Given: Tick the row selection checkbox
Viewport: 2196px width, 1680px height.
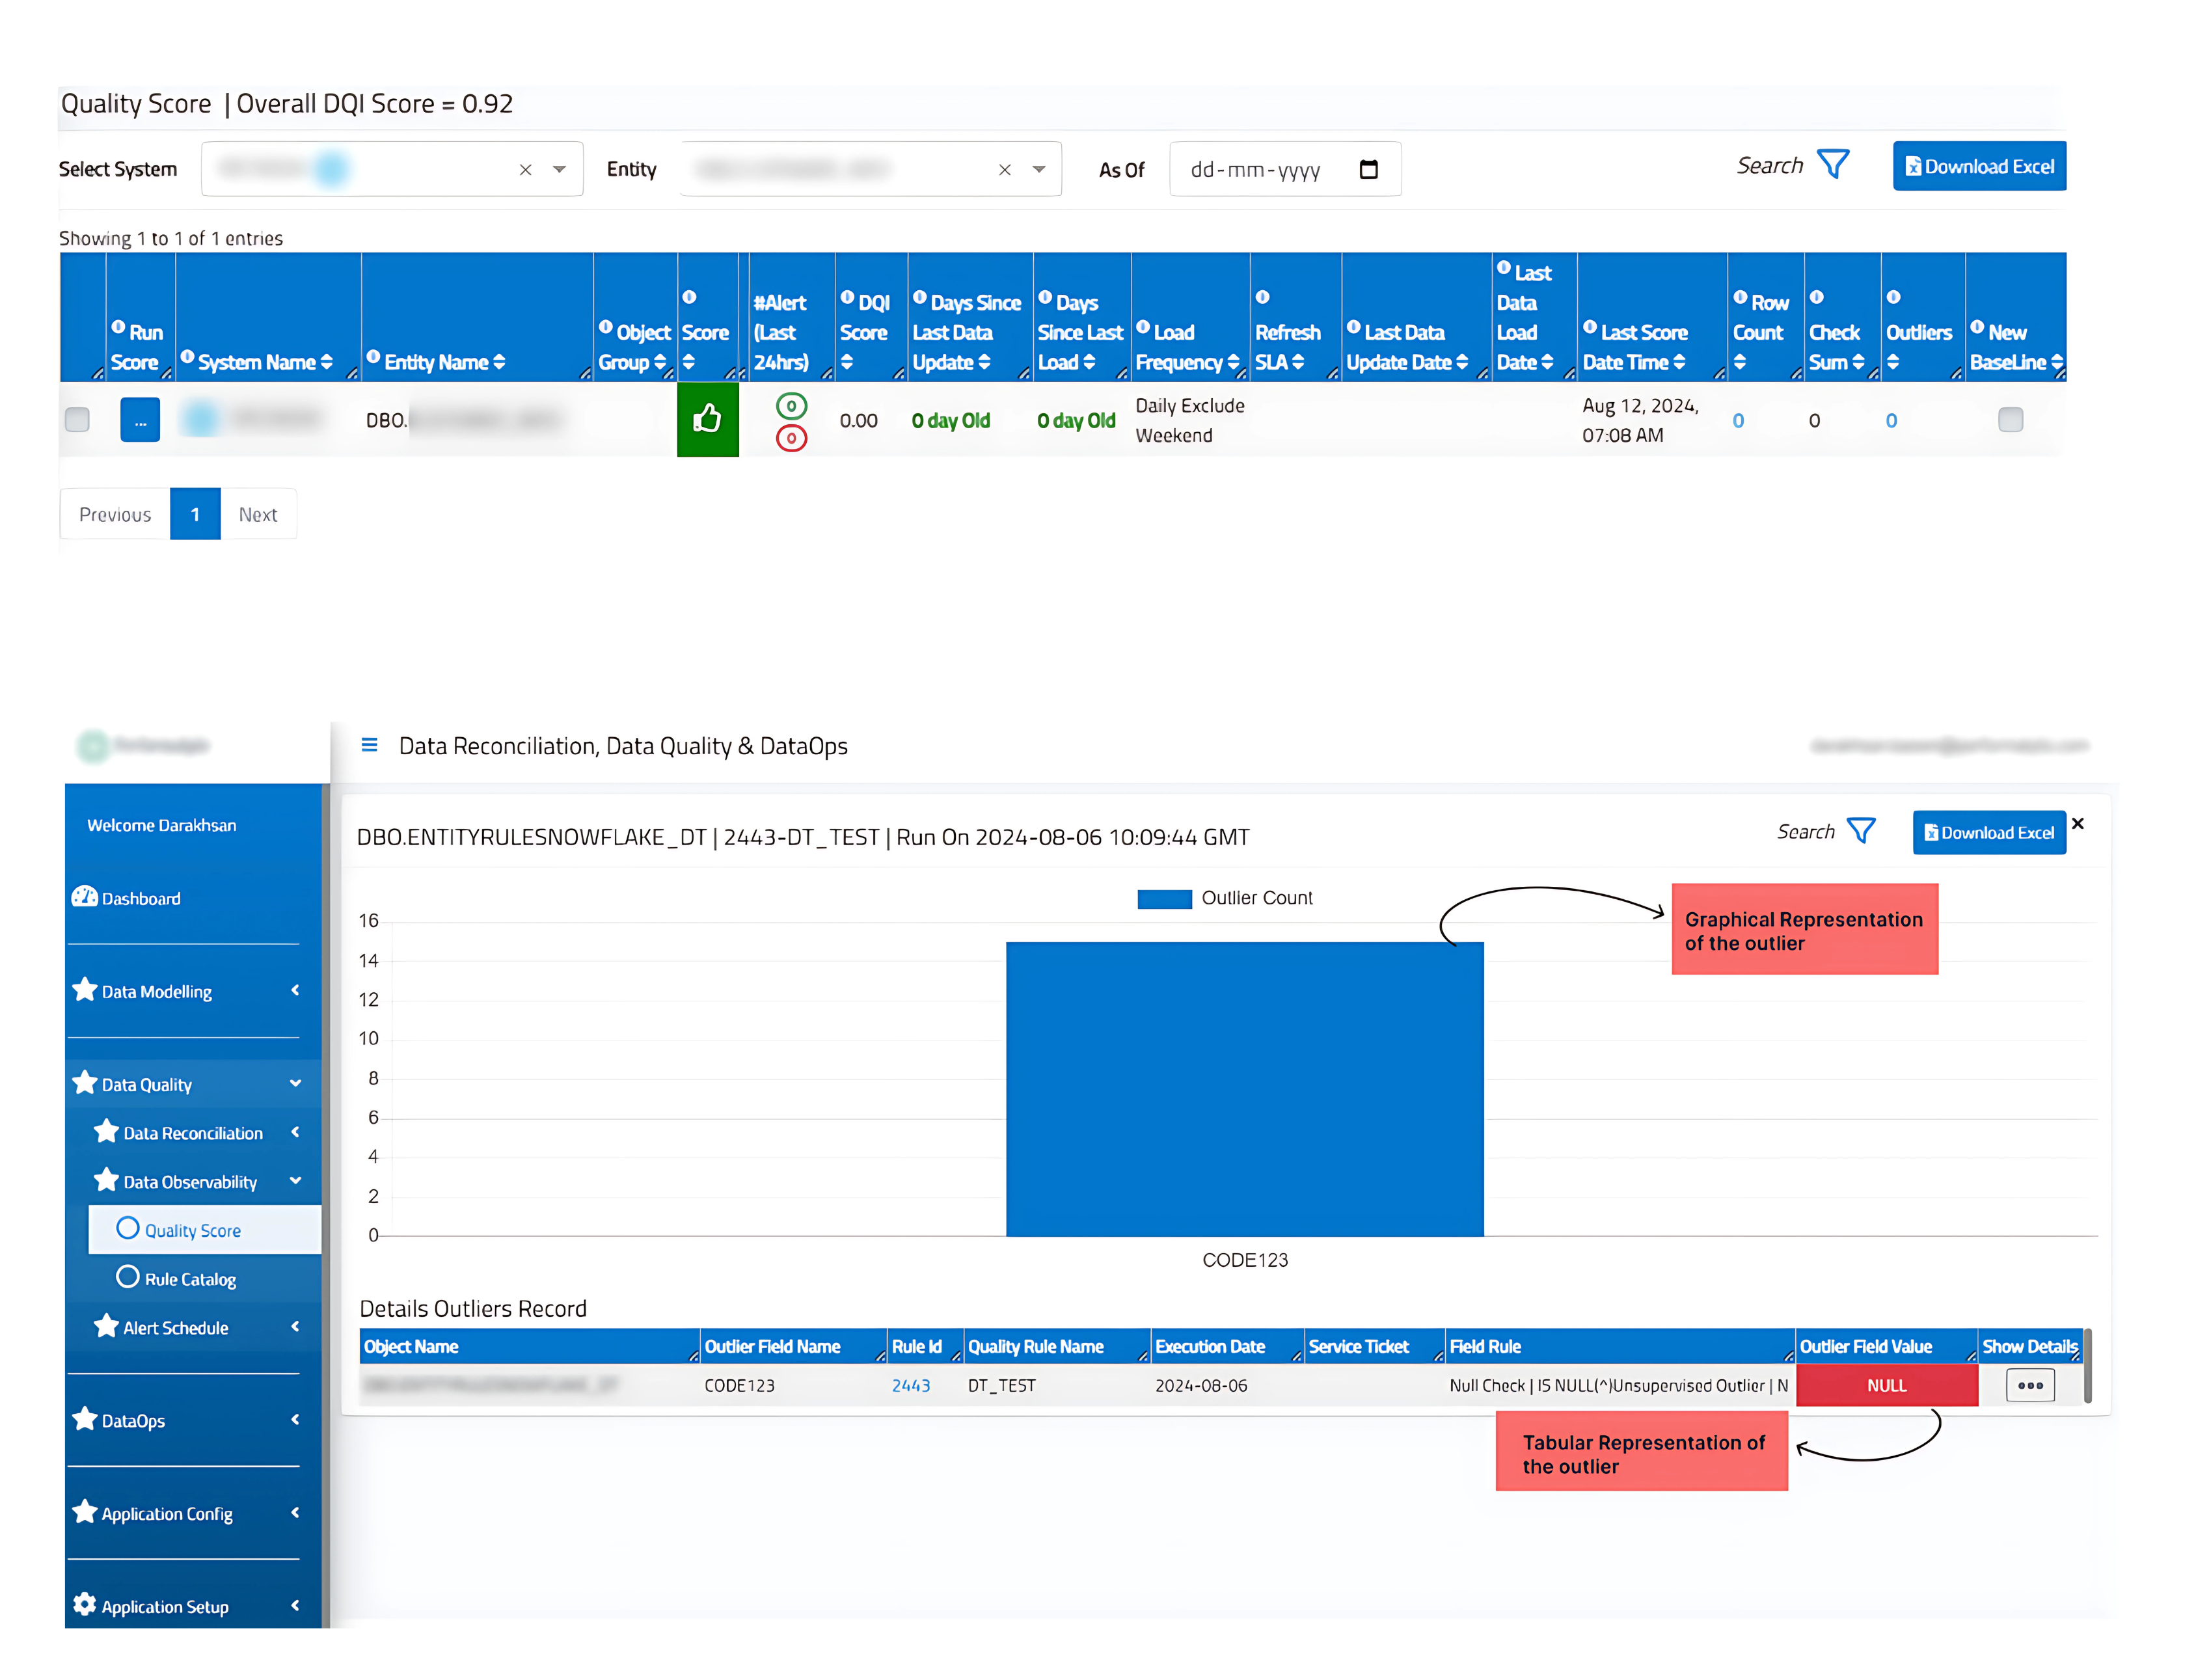Looking at the screenshot, I should 77,419.
